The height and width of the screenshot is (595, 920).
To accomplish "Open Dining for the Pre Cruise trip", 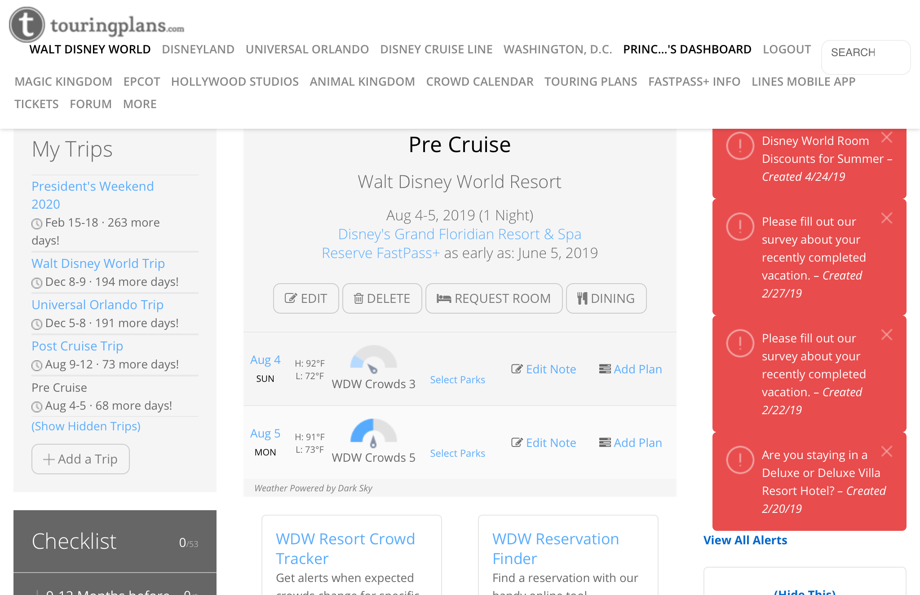I will 606,298.
